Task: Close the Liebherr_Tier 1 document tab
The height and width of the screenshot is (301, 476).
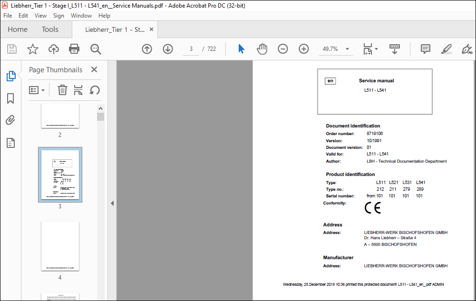Action: click(152, 29)
